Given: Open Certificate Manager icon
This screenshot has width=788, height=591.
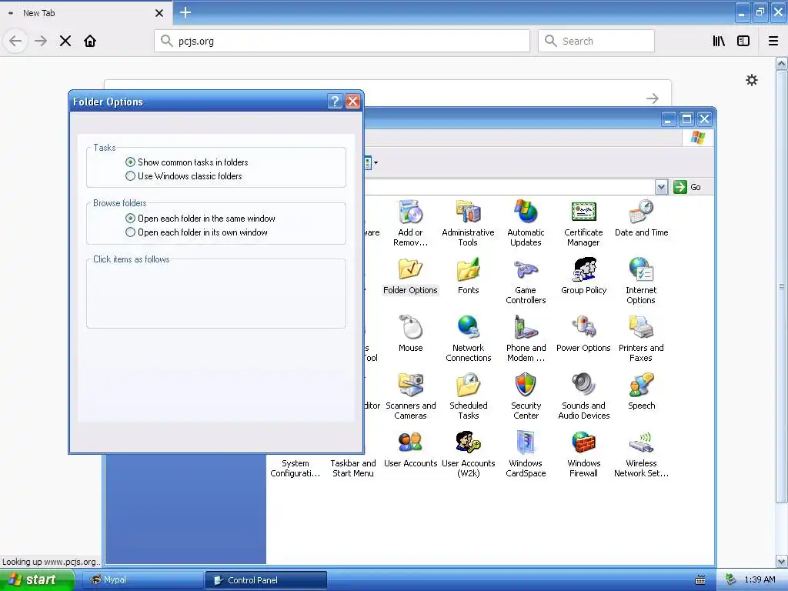Looking at the screenshot, I should (x=583, y=222).
